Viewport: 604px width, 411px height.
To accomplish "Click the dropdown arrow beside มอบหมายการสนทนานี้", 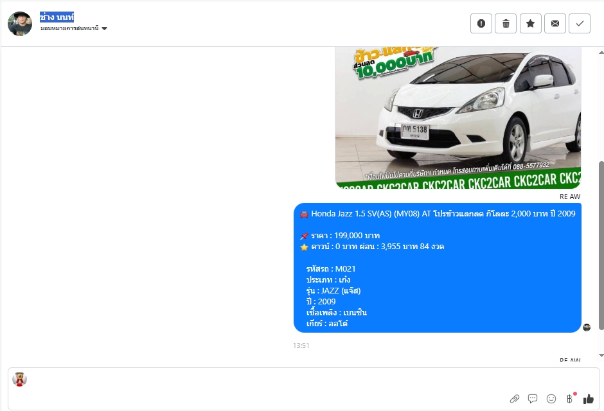I will [105, 28].
